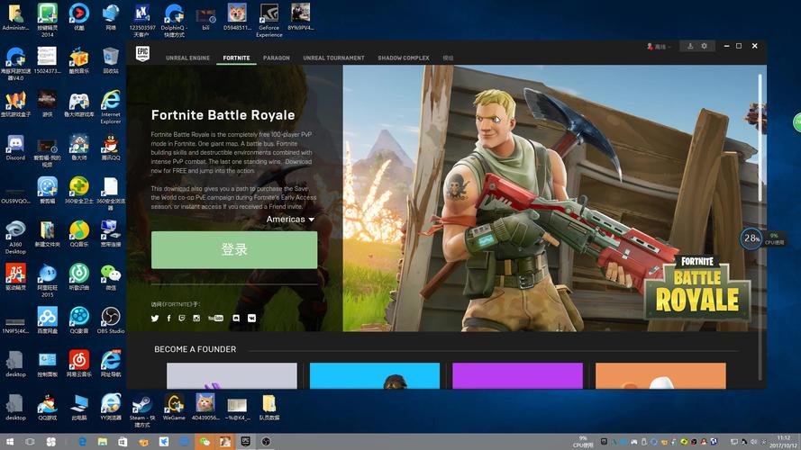This screenshot has width=801, height=450.
Task: Open the NetEase Cloud Music red shortcut
Action: (78, 364)
